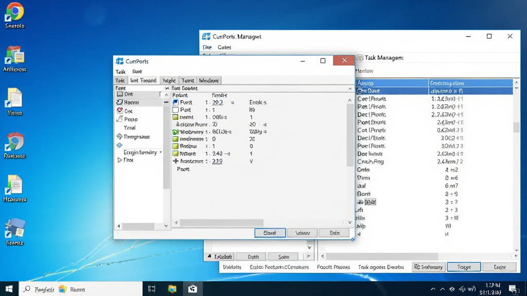Click the taskbar search box
527x296 pixels.
click(81, 289)
